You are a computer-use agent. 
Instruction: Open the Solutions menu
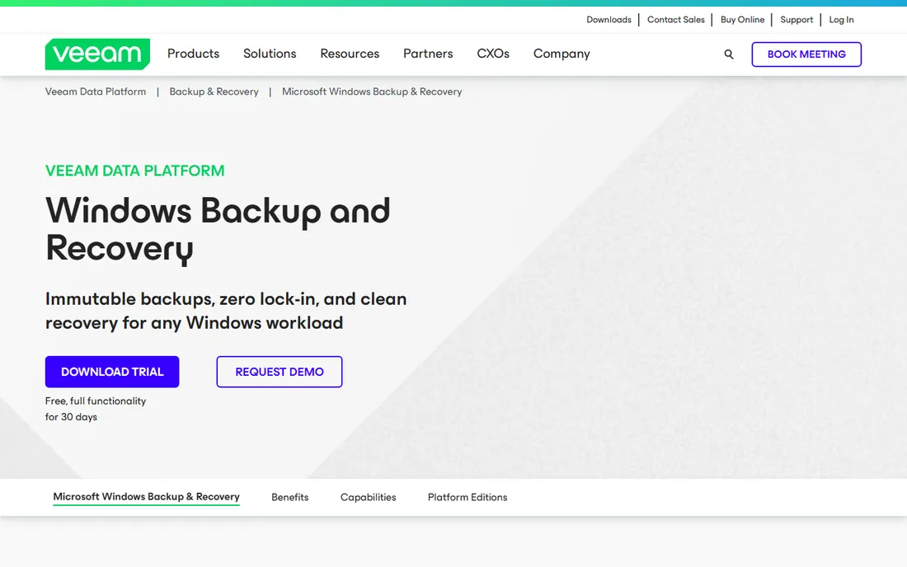[270, 54]
